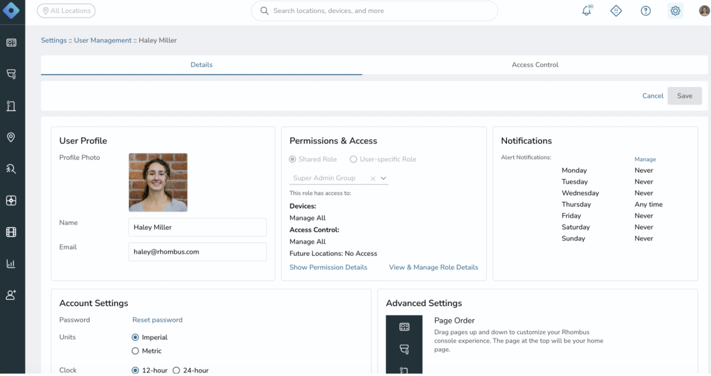This screenshot has width=711, height=376.
Task: Open the Locations map pin icon
Action: click(x=11, y=137)
